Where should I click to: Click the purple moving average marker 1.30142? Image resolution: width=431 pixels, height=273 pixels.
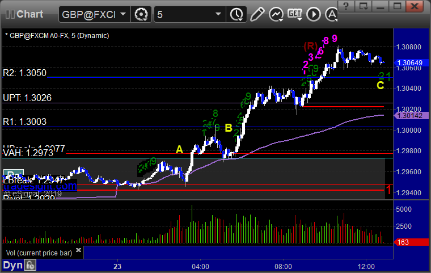pyautogui.click(x=411, y=116)
